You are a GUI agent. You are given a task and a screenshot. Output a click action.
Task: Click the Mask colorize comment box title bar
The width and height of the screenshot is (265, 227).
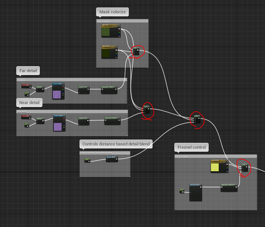(x=122, y=21)
